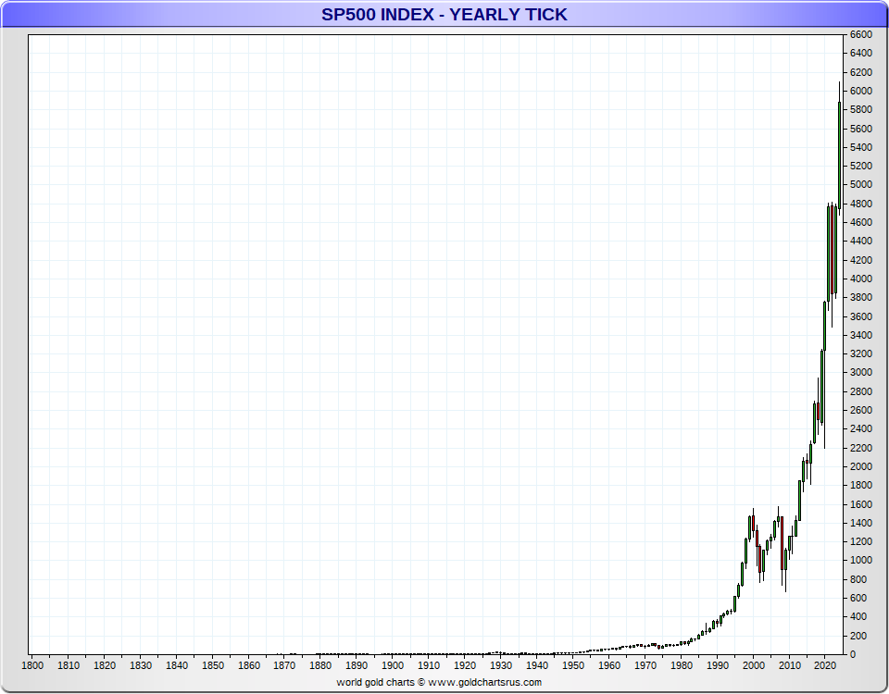Click the x-axis label 1840
Screen dimensions: 889x694
pos(176,665)
